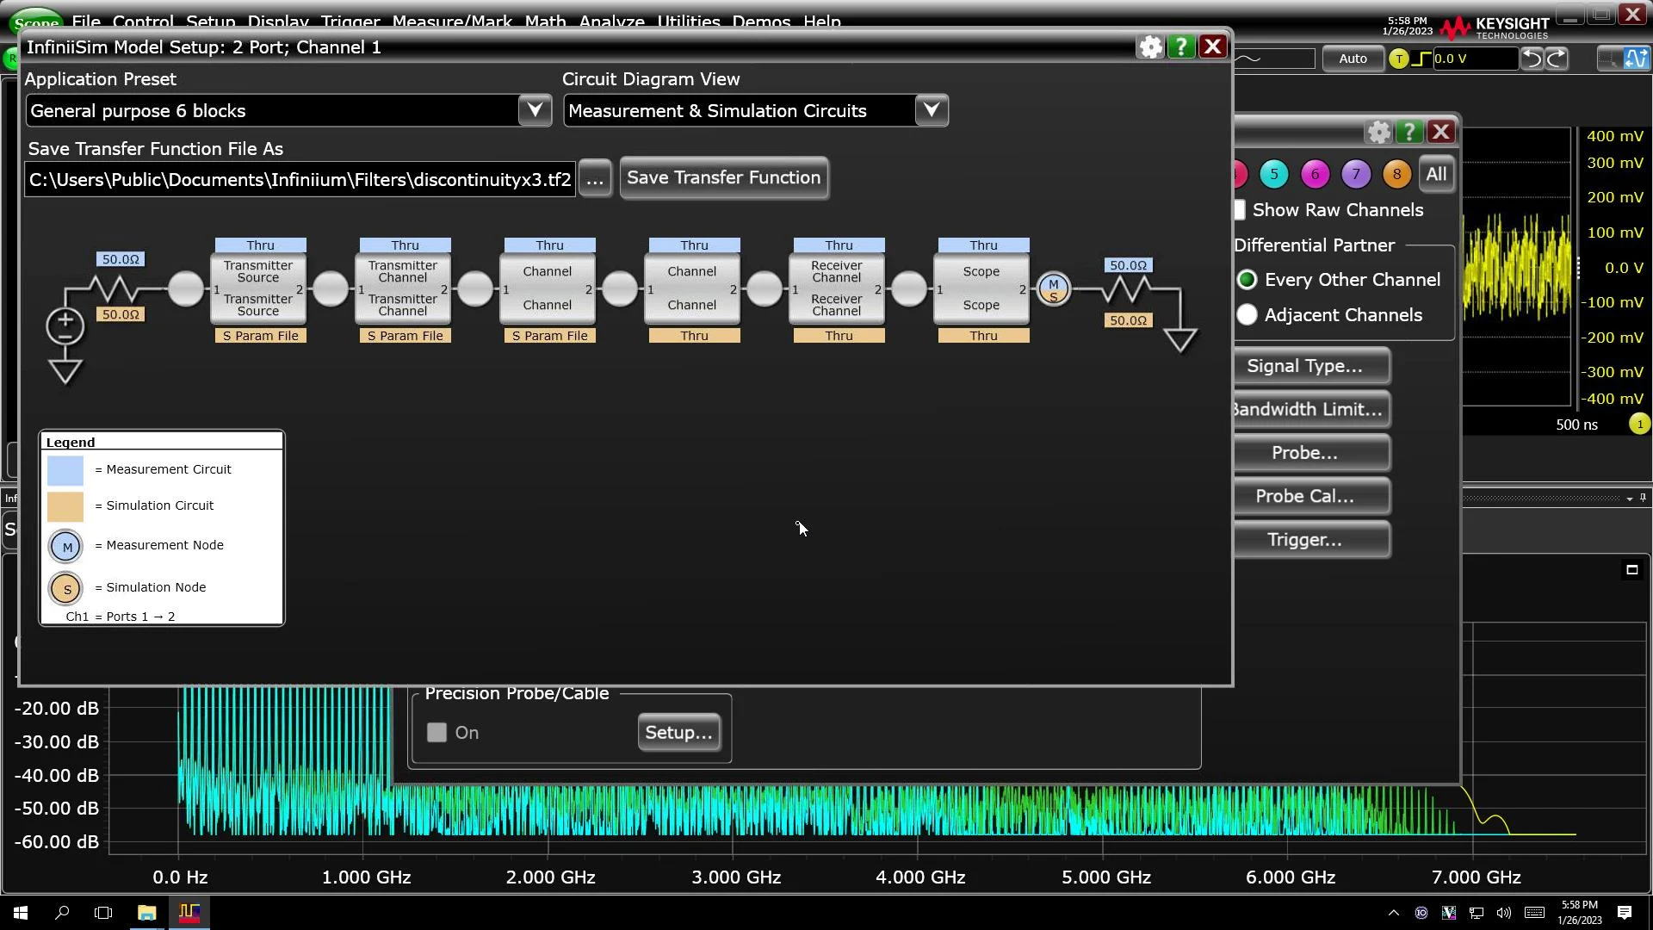Click first Channel block S Param File label

click(x=550, y=336)
